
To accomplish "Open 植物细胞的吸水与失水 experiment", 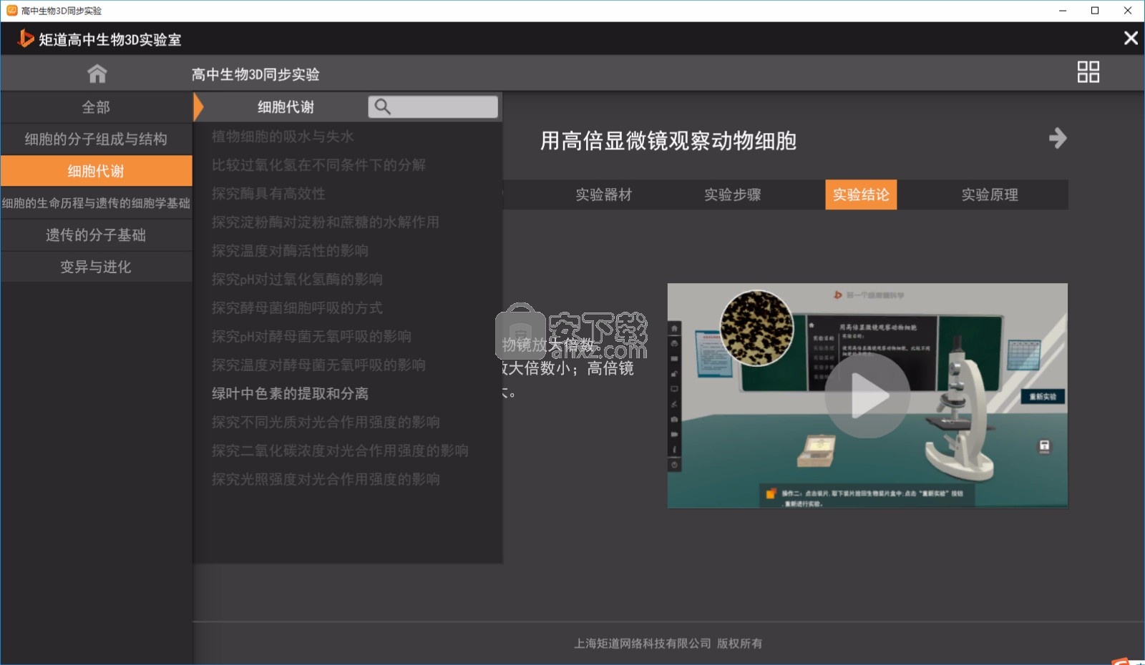I will point(283,137).
